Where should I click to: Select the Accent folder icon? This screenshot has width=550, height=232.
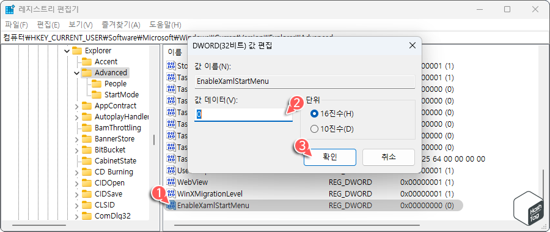pos(87,61)
